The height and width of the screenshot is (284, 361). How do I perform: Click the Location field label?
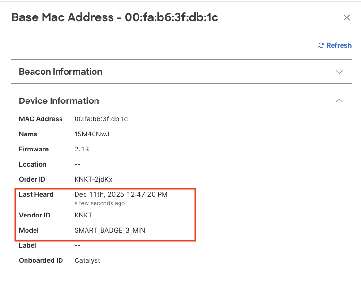tap(33, 164)
